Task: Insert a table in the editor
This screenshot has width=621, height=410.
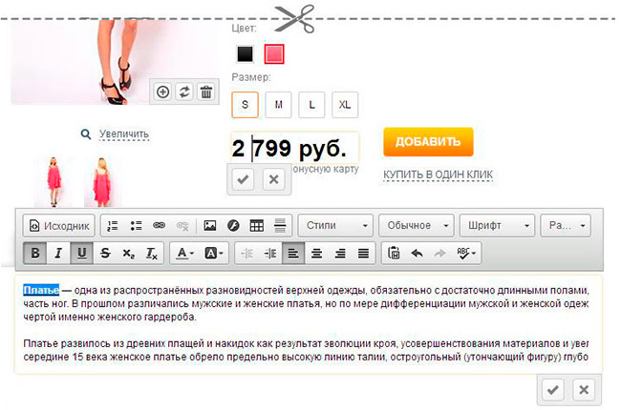Action: pyautogui.click(x=257, y=226)
